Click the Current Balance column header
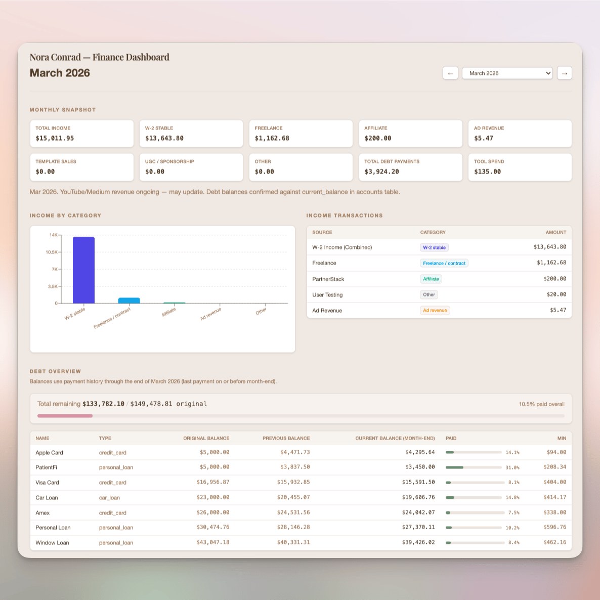The height and width of the screenshot is (600, 600). tap(395, 438)
